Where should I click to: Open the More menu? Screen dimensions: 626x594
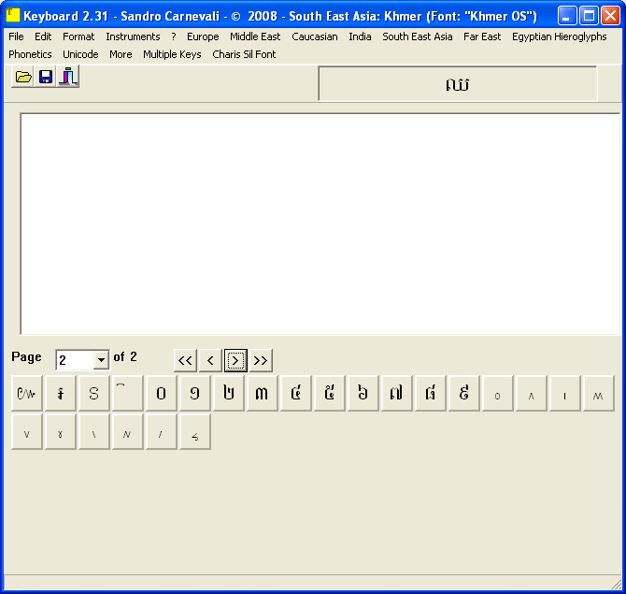[121, 54]
